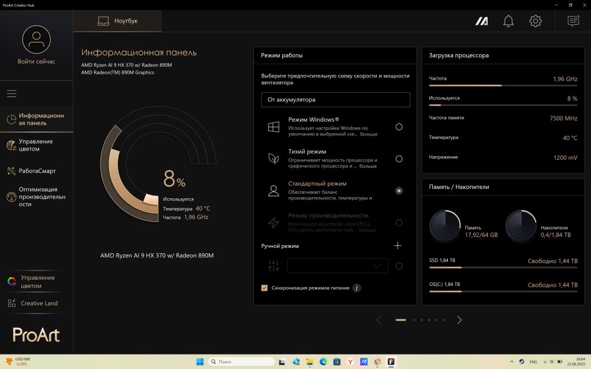Click the standard mode person icon
Screen dimensions: 591x369
click(274, 190)
